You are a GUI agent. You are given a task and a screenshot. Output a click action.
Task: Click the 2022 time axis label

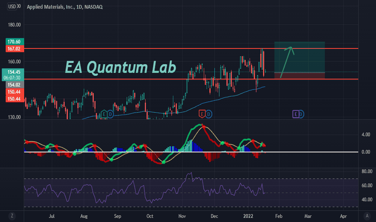tap(248, 216)
